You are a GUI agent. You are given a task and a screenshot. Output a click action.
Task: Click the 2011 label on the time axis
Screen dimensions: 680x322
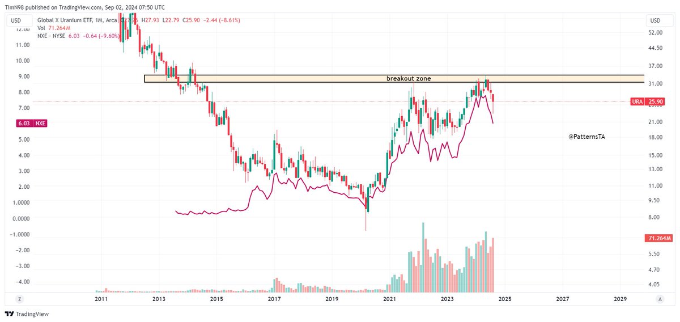tap(101, 299)
